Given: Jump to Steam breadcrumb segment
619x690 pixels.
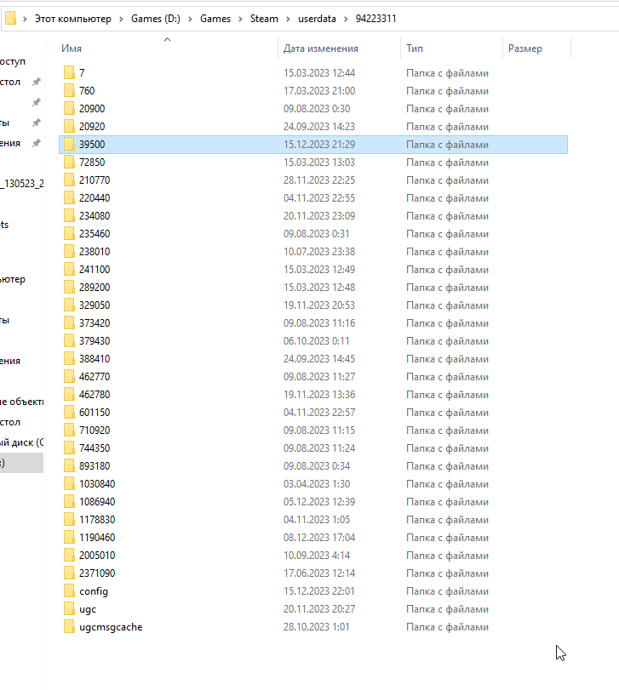Looking at the screenshot, I should click(x=264, y=19).
